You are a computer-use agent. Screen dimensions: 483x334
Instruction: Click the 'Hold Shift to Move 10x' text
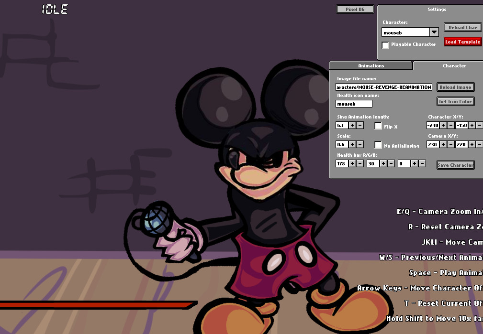tap(434, 319)
